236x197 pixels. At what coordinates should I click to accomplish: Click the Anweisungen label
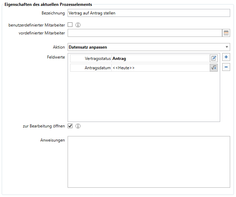pyautogui.click(x=52, y=140)
